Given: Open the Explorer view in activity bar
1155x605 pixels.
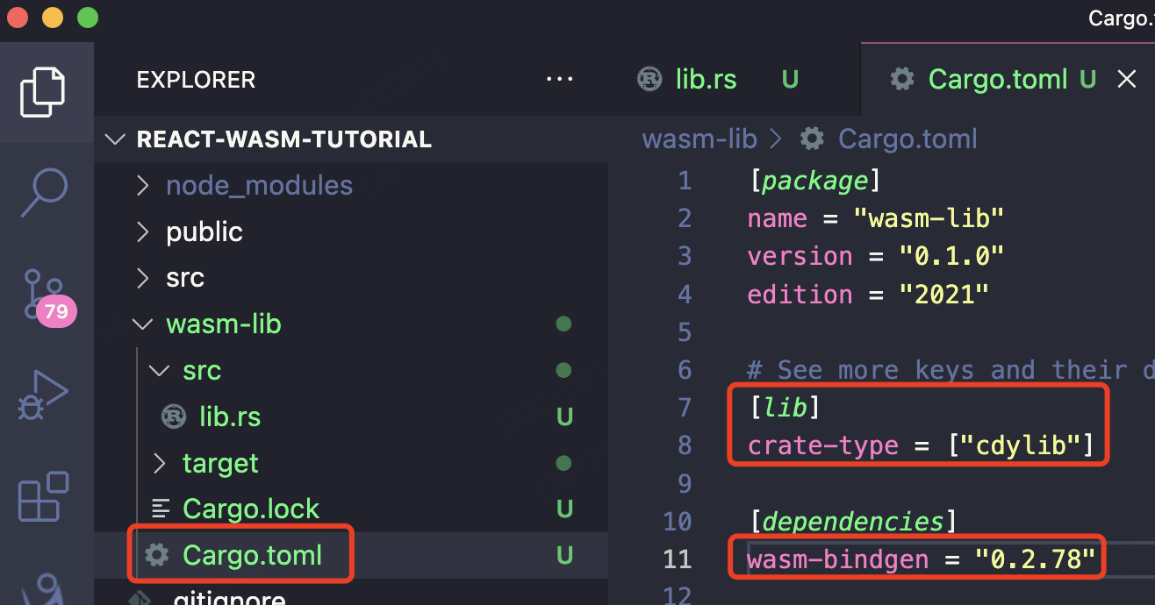Looking at the screenshot, I should pyautogui.click(x=43, y=93).
